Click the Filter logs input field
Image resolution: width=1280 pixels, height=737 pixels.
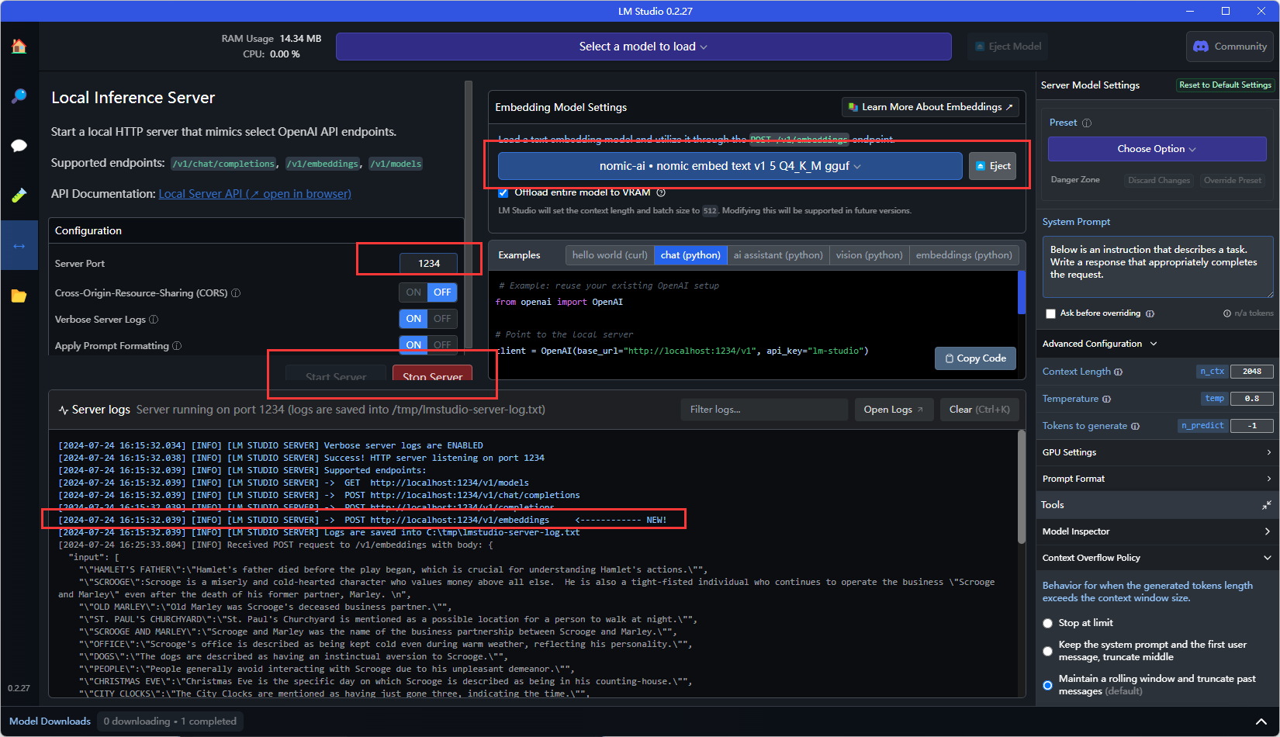pos(764,410)
